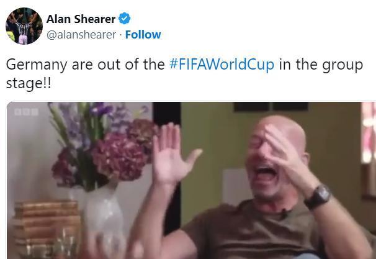
Task: Click the blue verified badge icon
Action: [125, 19]
